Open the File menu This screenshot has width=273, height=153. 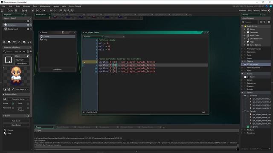4,6
